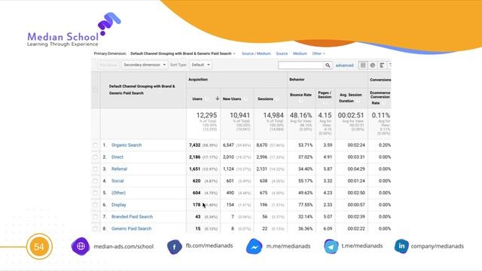Open the Branded Paid Search channel link
Image resolution: width=482 pixels, height=271 pixels.
[132, 217]
